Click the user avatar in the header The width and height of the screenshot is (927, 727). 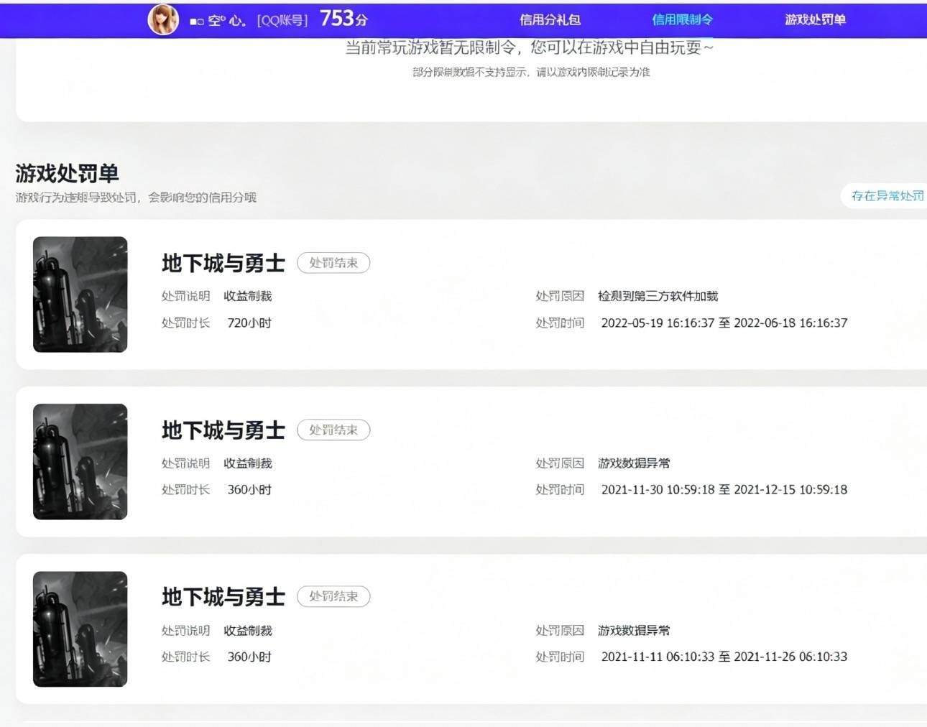(163, 19)
